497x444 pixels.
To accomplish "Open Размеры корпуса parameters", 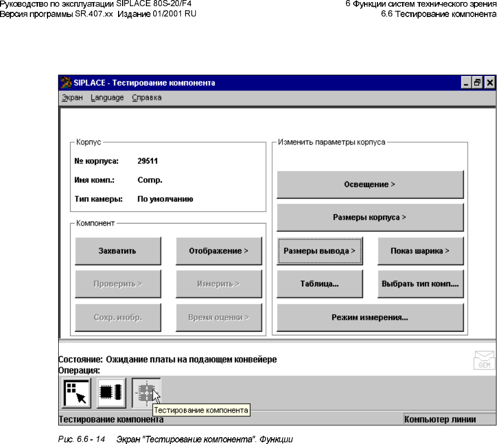I will 370,217.
